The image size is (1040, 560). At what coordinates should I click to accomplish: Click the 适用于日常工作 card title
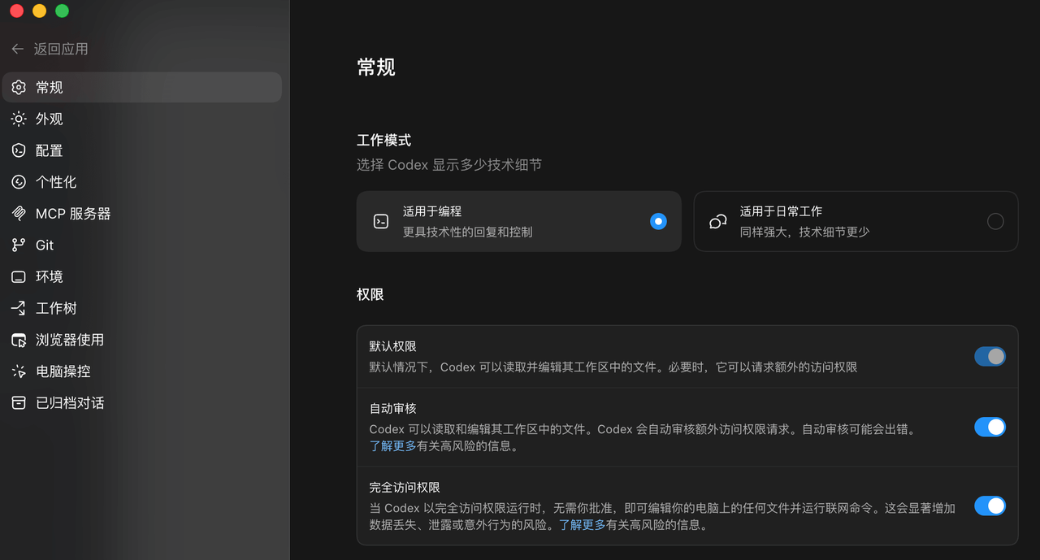(782, 211)
